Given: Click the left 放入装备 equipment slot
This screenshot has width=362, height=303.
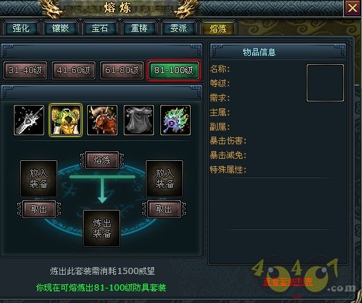Looking at the screenshot, I should [x=39, y=179].
